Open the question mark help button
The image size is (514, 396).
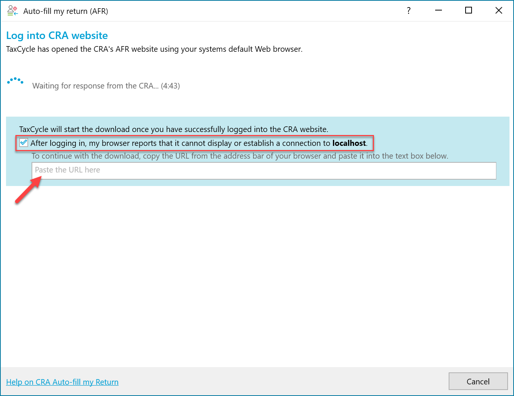pos(408,10)
